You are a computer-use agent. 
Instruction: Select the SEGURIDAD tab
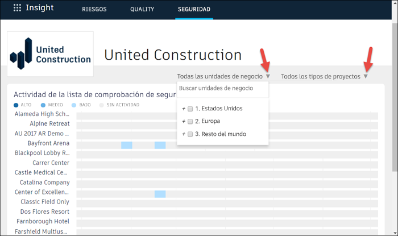pyautogui.click(x=194, y=10)
